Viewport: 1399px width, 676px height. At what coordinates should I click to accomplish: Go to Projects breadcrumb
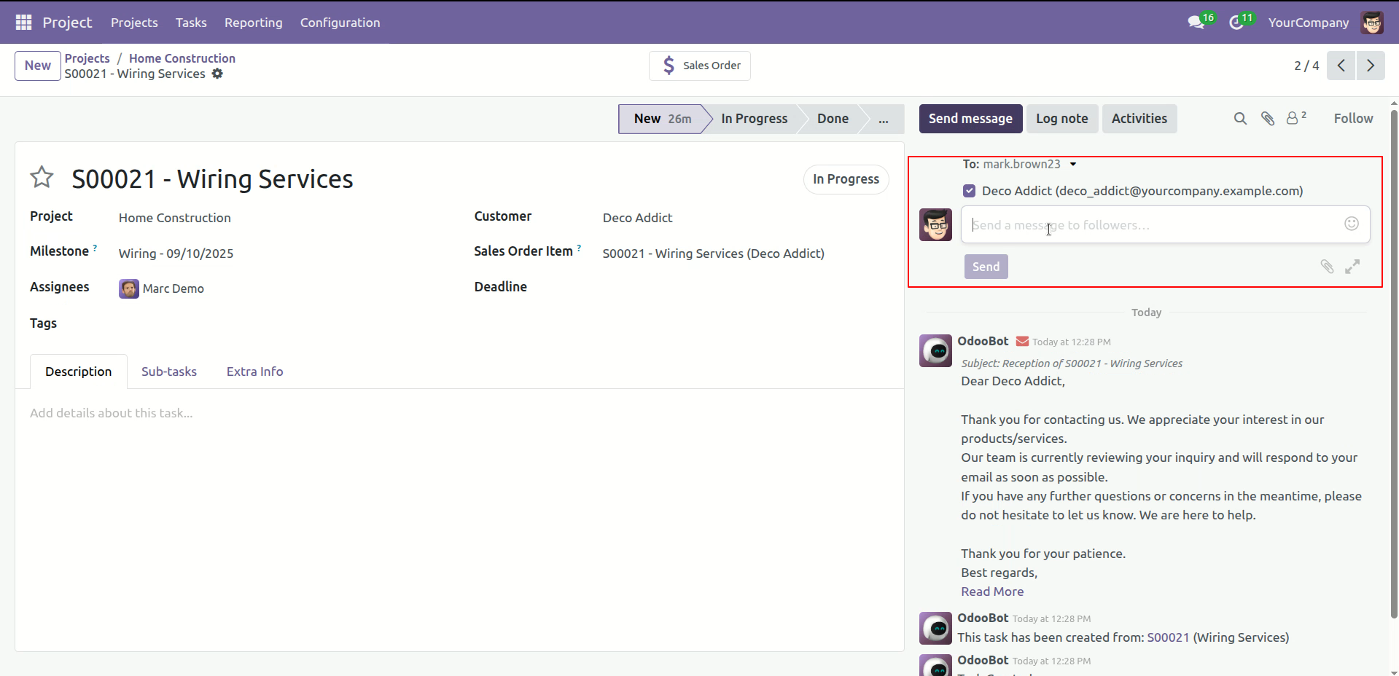87,58
